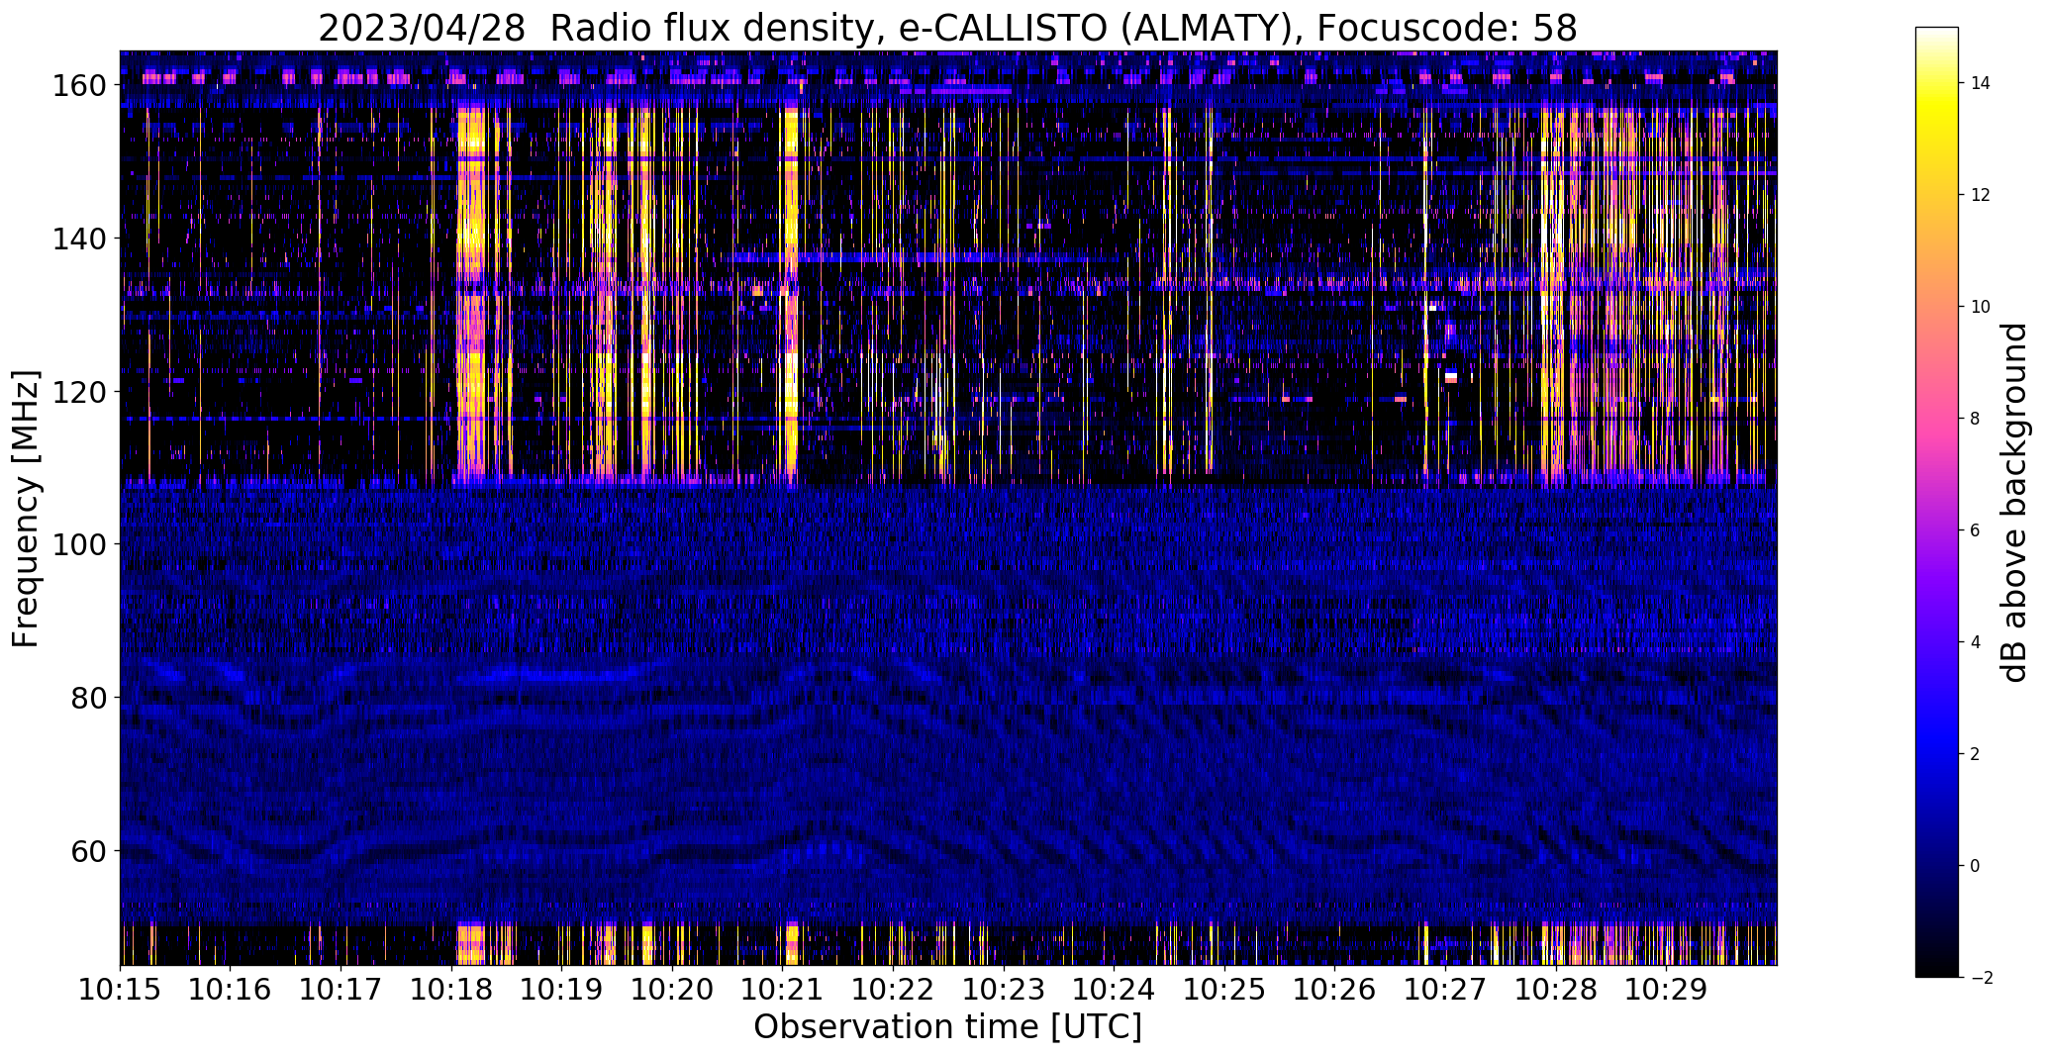
Task: Click the 10:26 time tick label
Action: click(x=1335, y=989)
